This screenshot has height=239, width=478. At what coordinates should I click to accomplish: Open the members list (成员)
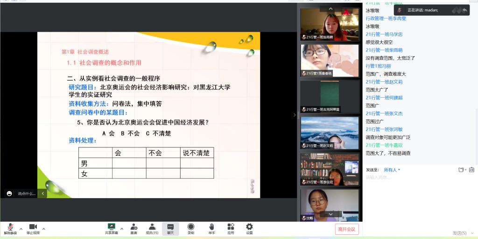152,227
